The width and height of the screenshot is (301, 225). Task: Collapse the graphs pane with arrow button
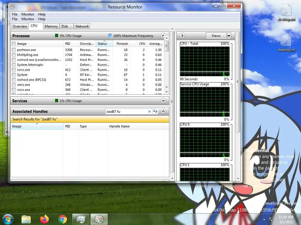point(182,35)
